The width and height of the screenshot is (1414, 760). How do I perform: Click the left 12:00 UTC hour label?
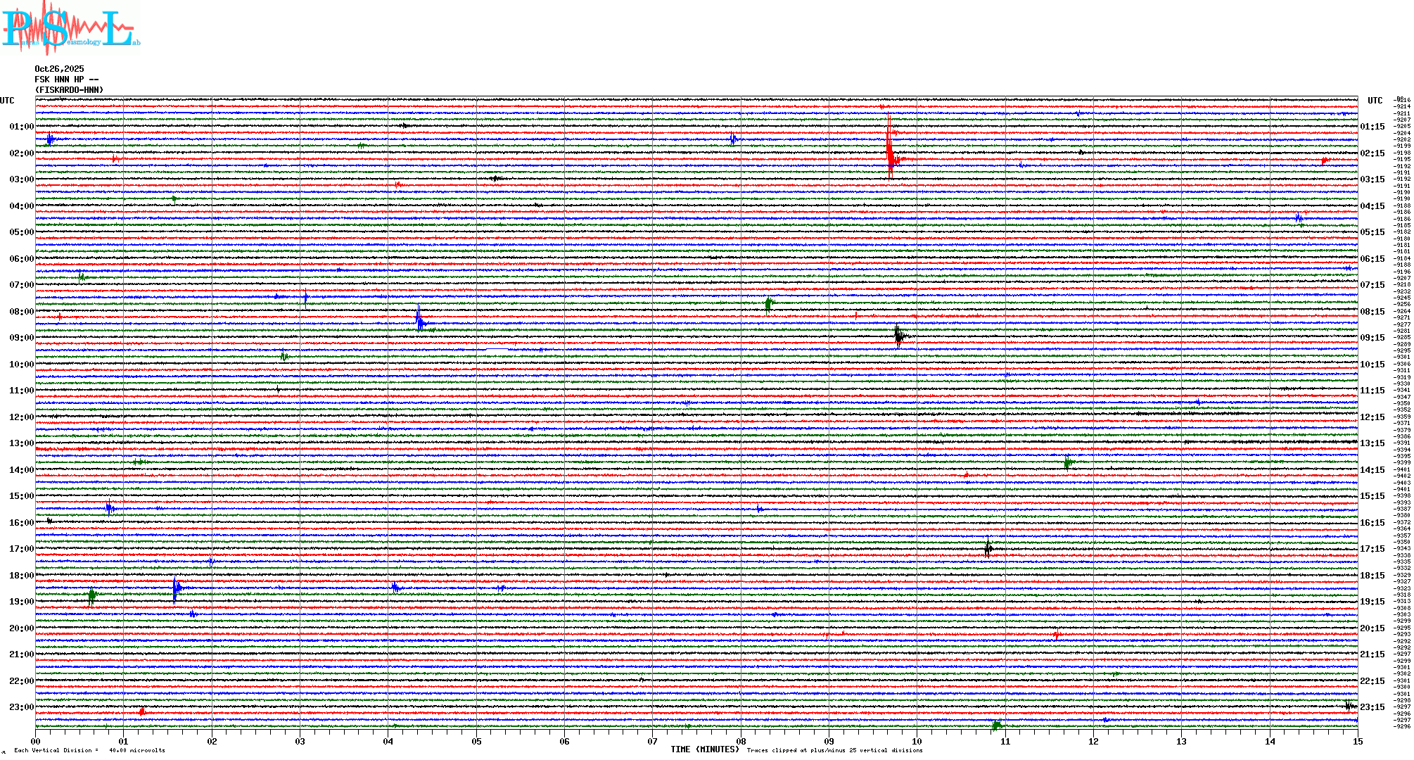click(x=21, y=417)
